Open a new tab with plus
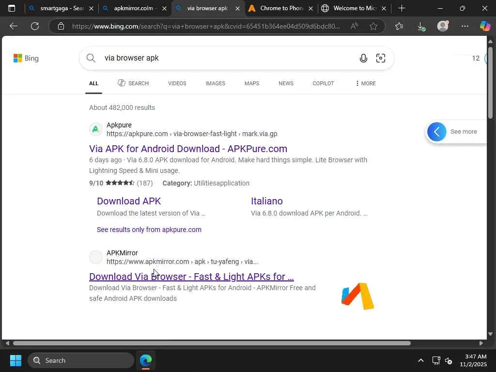Image resolution: width=496 pixels, height=372 pixels. 402,8
